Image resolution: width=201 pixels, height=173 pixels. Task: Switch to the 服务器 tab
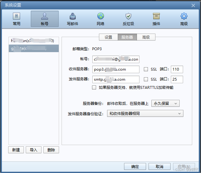click(127, 37)
